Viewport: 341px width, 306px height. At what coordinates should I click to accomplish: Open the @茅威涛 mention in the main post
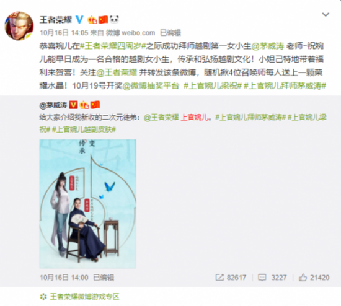pos(267,46)
